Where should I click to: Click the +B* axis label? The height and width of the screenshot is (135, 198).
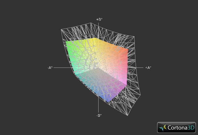(x=99, y=19)
